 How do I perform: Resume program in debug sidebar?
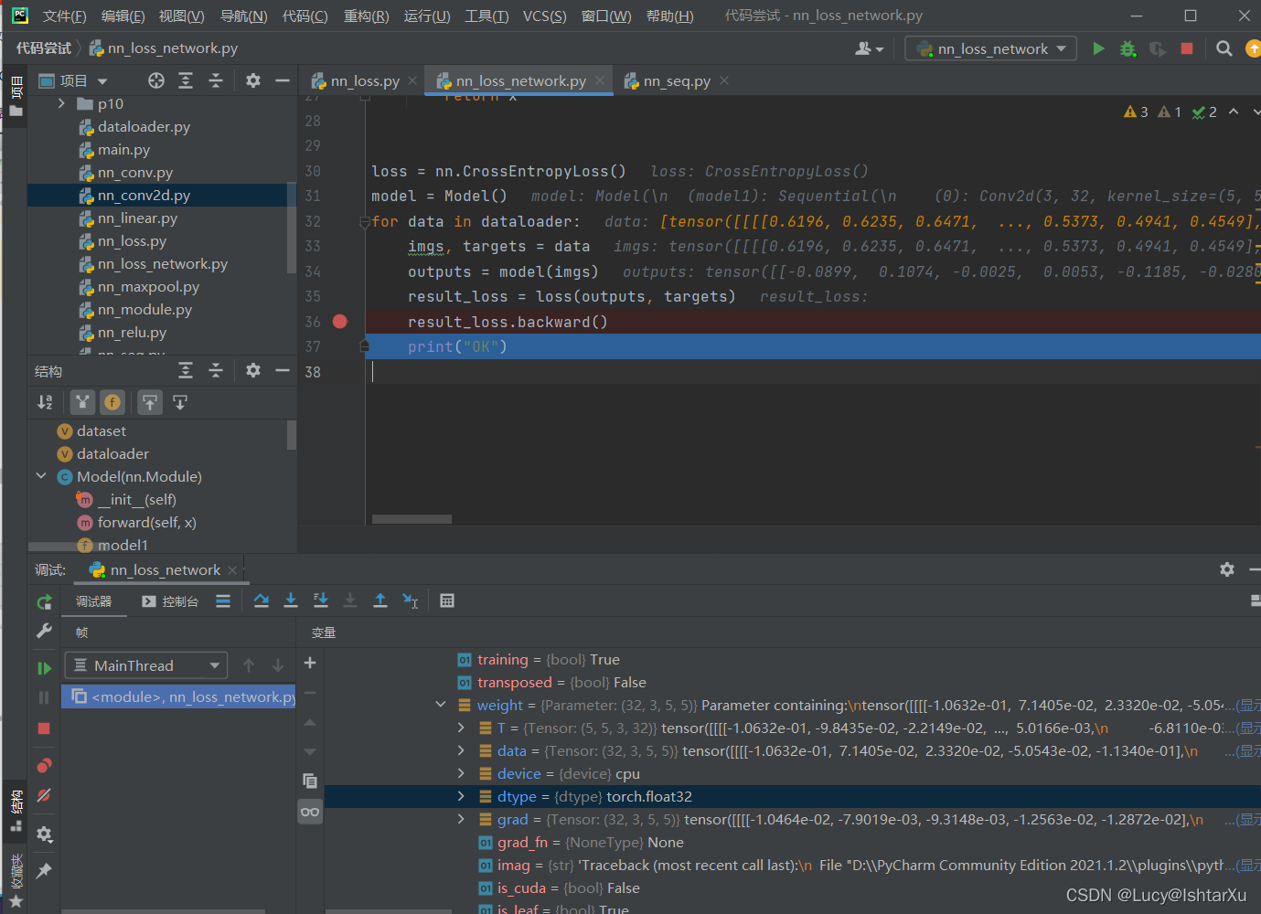point(44,668)
